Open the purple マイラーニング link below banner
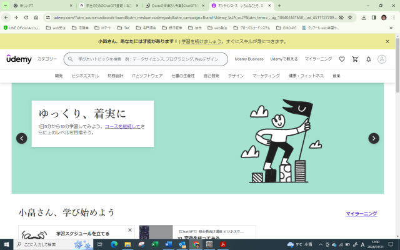The image size is (400, 250). [361, 214]
